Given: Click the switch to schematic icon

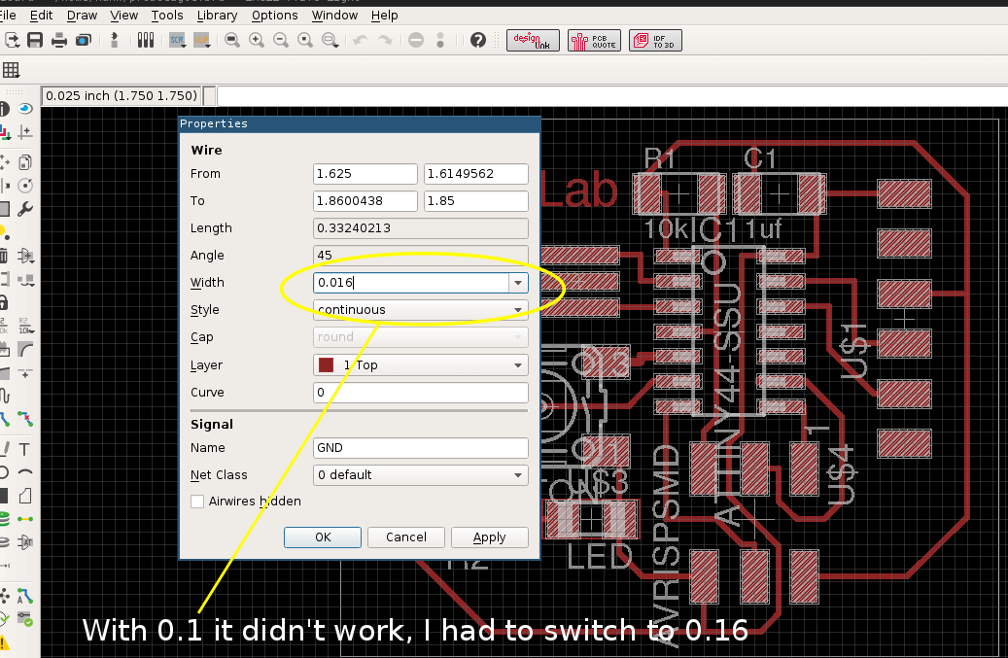Looking at the screenshot, I should click(x=115, y=41).
